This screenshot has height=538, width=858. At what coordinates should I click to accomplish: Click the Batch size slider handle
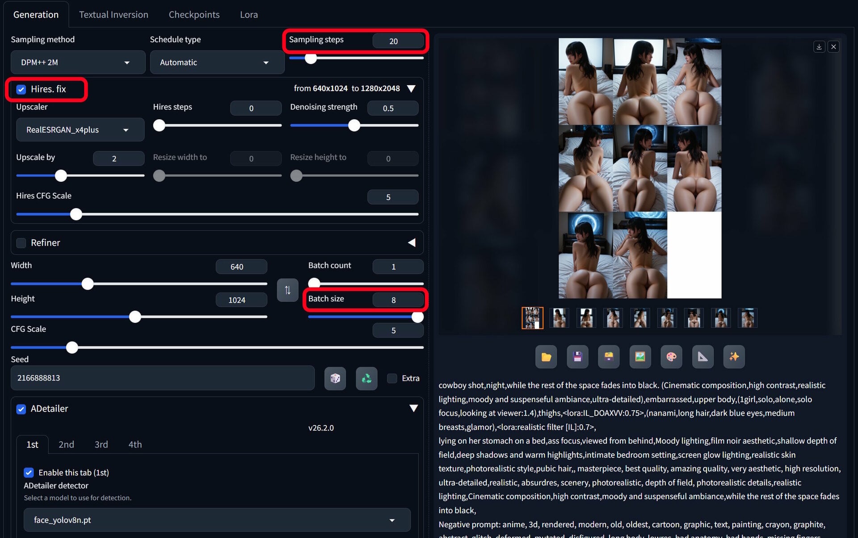(x=417, y=317)
